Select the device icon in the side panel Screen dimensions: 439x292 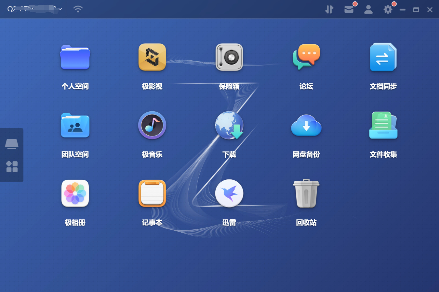pyautogui.click(x=12, y=144)
